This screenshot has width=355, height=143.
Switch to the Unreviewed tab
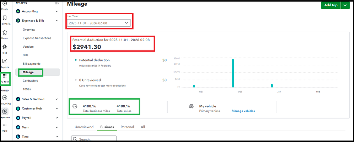pyautogui.click(x=84, y=127)
